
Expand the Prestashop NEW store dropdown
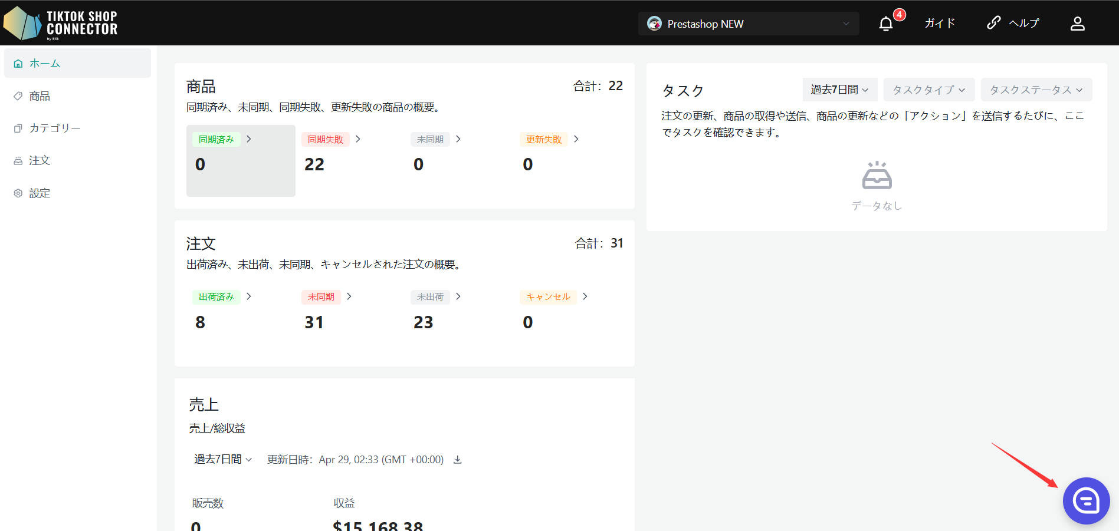(748, 24)
